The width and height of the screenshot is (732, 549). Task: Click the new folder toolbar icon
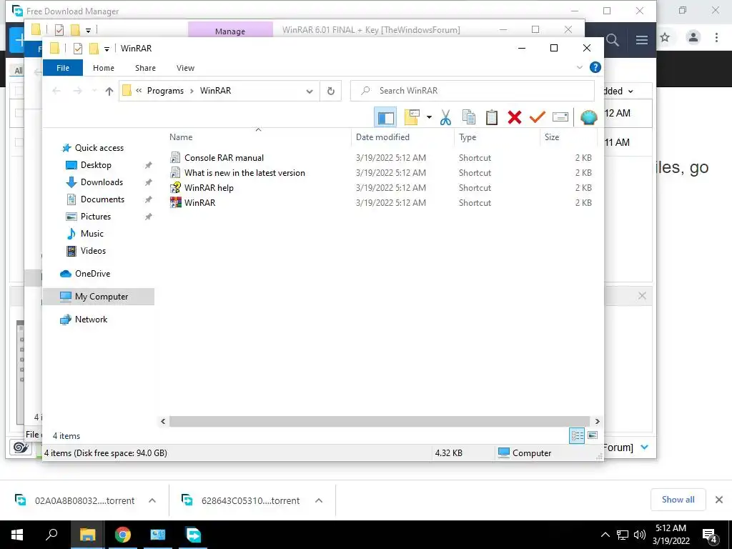pos(412,117)
